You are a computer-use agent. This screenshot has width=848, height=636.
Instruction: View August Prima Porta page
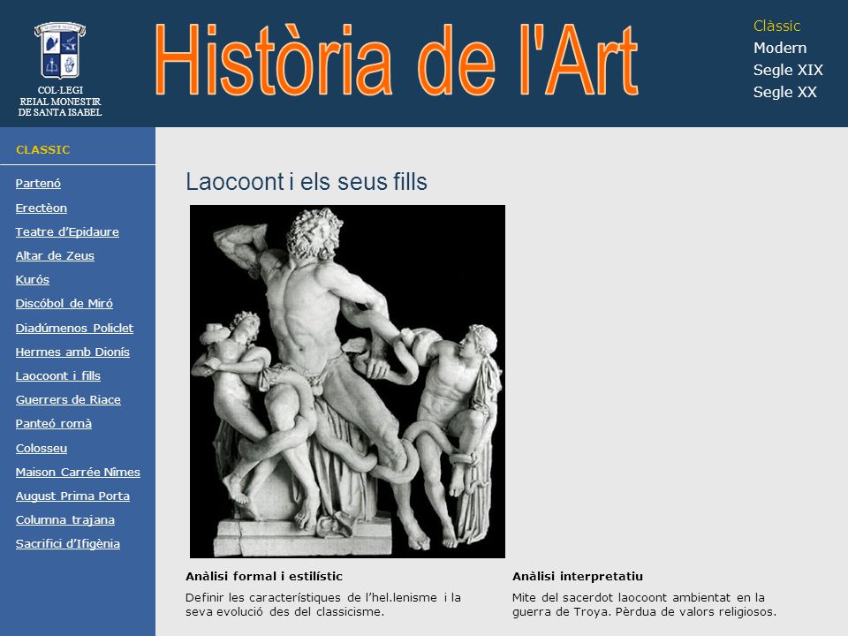(x=72, y=496)
